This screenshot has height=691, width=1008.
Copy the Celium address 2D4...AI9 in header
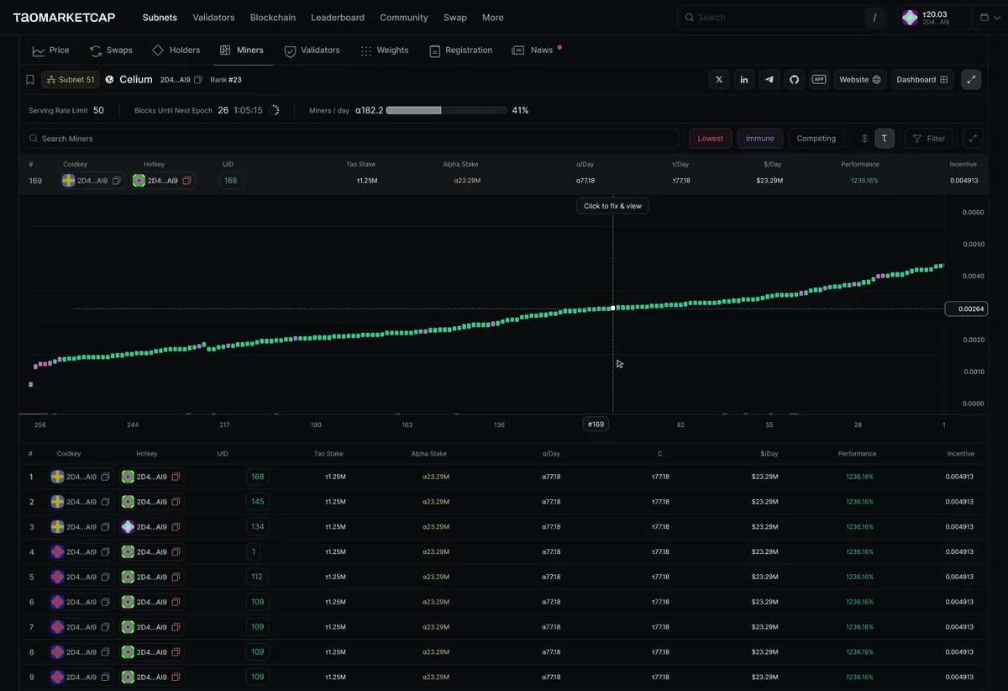coord(198,80)
